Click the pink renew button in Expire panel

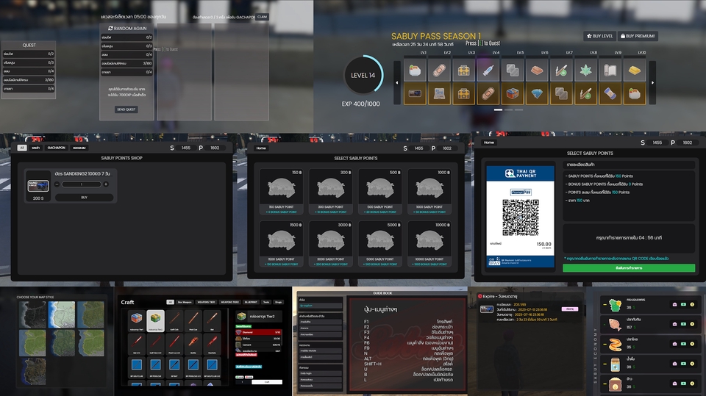pyautogui.click(x=570, y=309)
